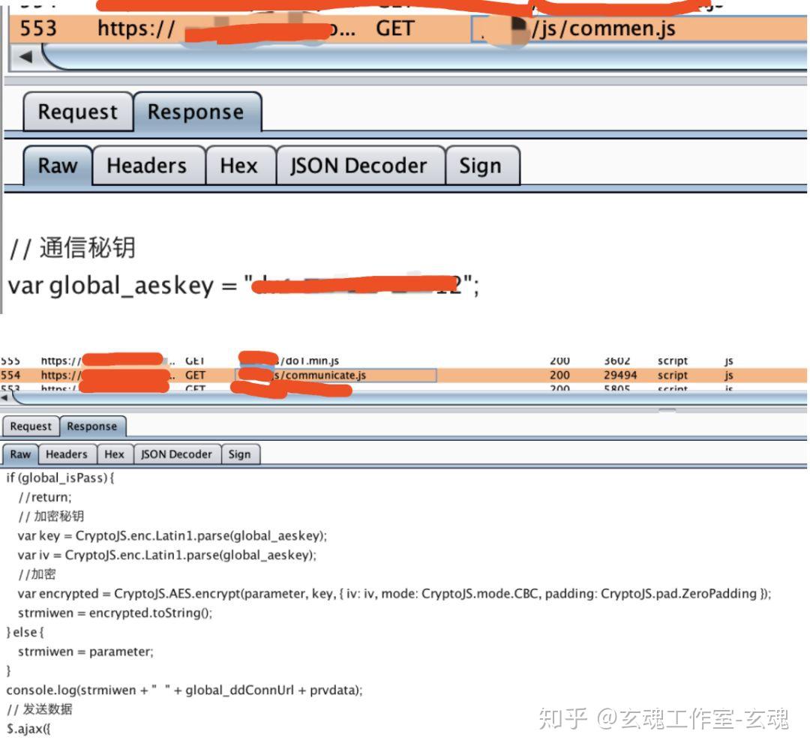This screenshot has width=810, height=752.
Task: Open the Response tab in lower panel
Action: click(92, 426)
